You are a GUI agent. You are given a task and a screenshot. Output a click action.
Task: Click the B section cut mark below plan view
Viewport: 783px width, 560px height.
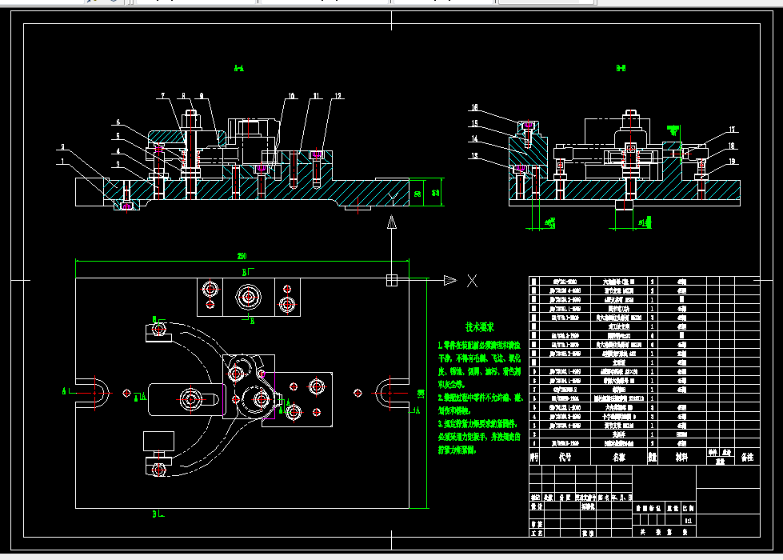158,514
